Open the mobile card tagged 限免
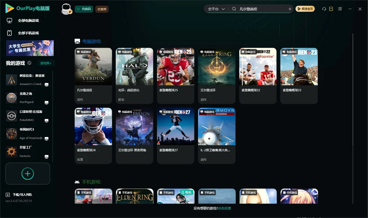 coord(176,196)
